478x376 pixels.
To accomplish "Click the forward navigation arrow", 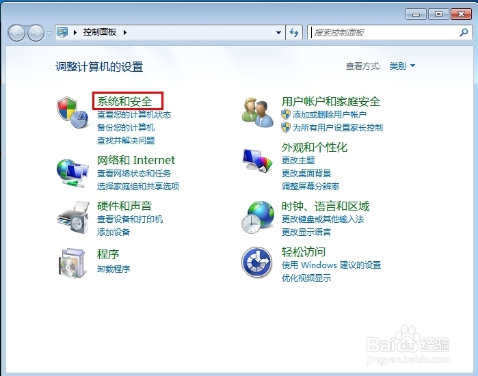I will (36, 33).
